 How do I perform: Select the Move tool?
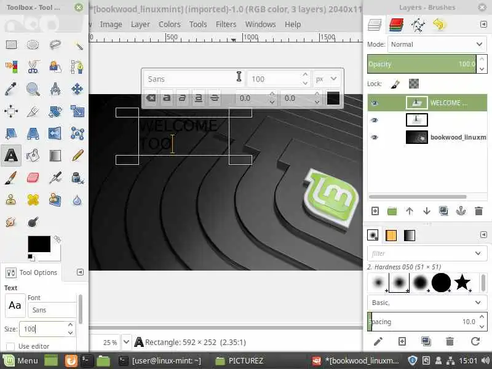pos(77,89)
